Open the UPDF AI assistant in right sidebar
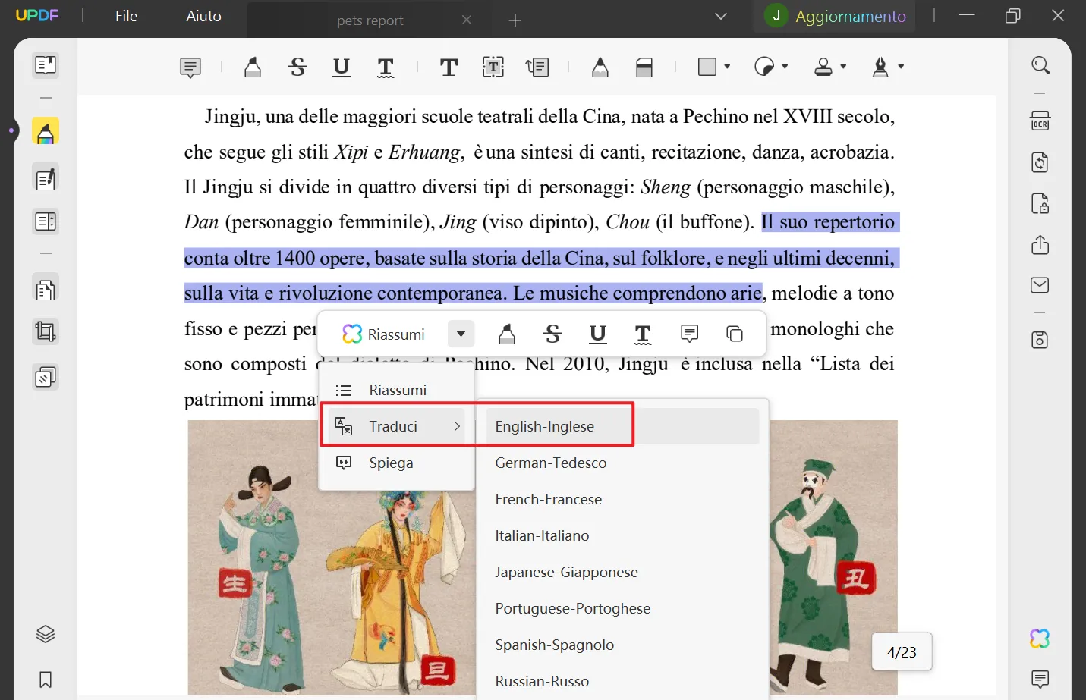The width and height of the screenshot is (1086, 700). pos(1040,639)
